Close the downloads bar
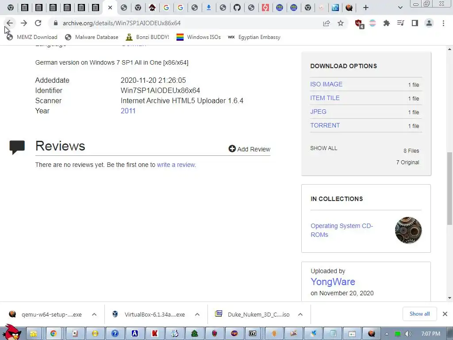 tap(445, 314)
